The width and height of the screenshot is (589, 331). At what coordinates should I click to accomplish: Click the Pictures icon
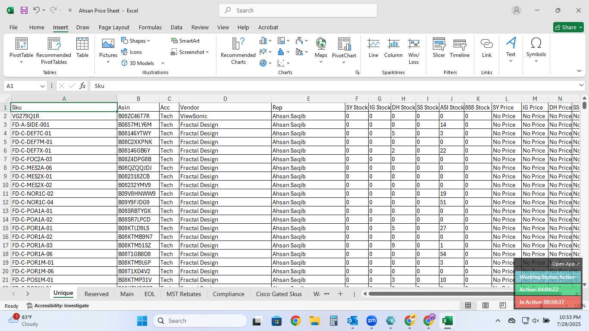coord(108,44)
